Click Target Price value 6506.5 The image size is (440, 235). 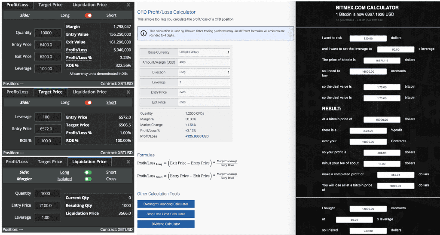(x=125, y=125)
